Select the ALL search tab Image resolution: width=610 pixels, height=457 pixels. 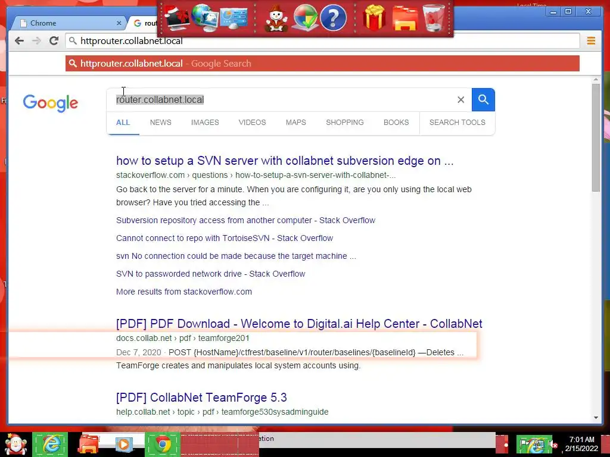[123, 123]
